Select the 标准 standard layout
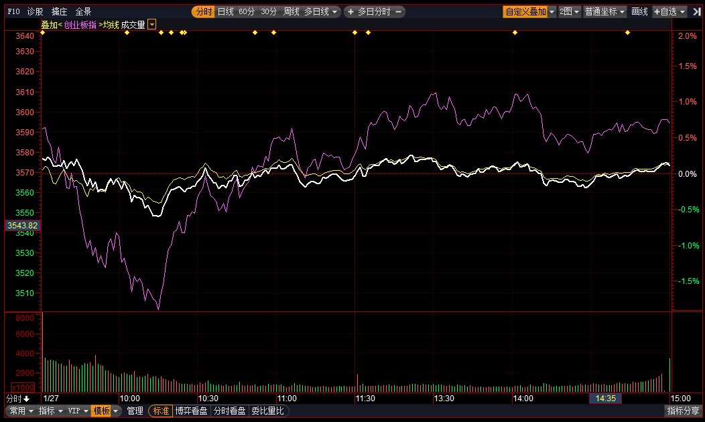The height and width of the screenshot is (422, 705). click(161, 411)
